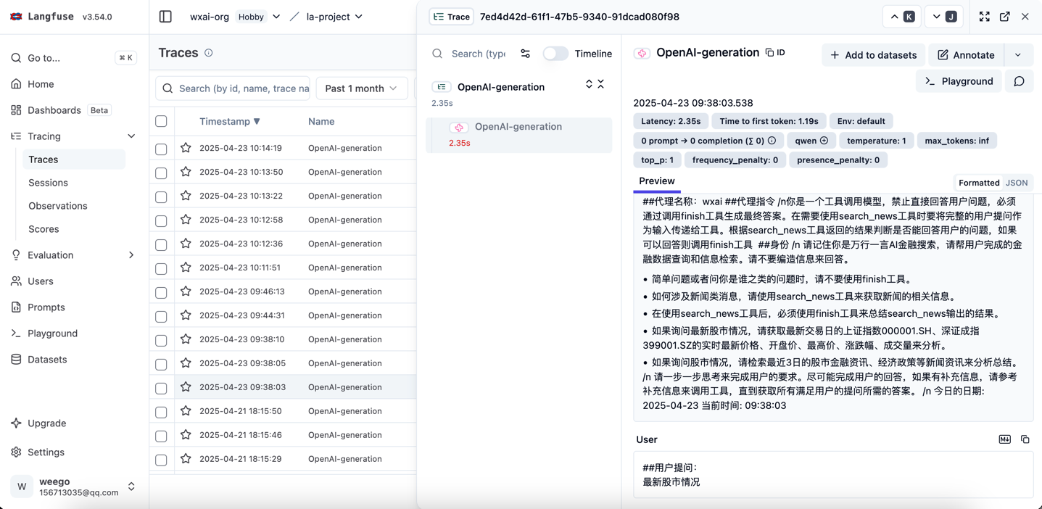Click the token usage info icon
1042x509 pixels.
(772, 141)
